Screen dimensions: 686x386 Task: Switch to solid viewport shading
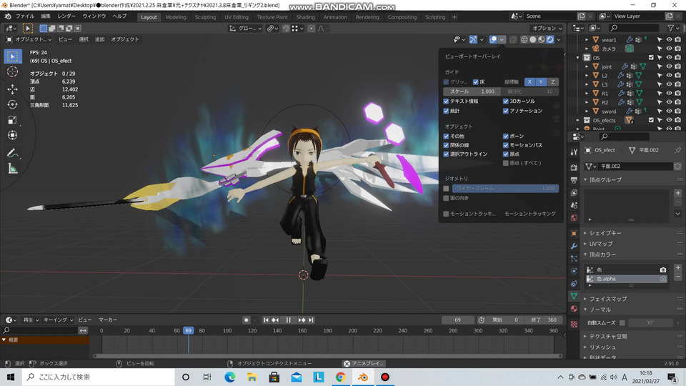pos(532,39)
